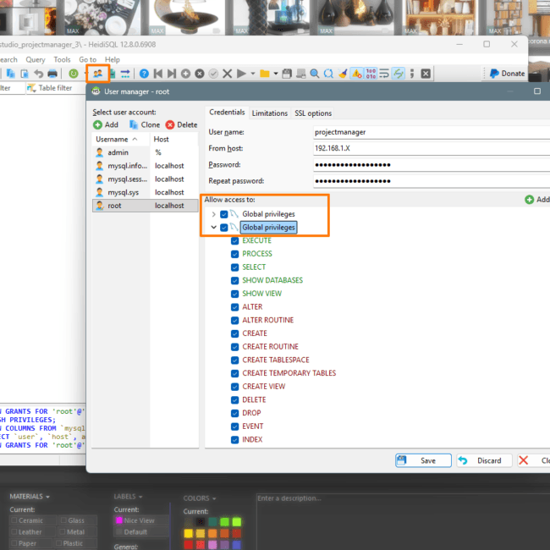Screen dimensions: 550x550
Task: Click the warning triangle toolbar icon
Action: click(357, 74)
